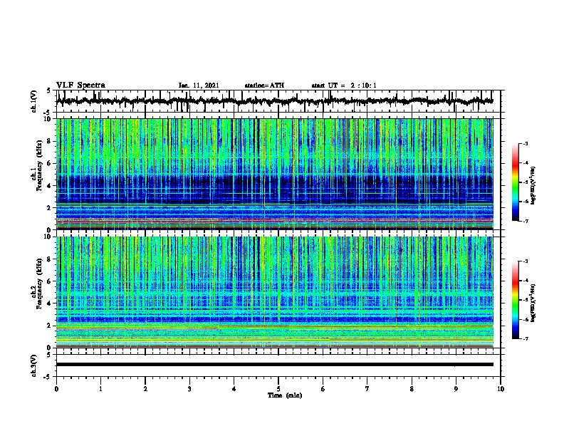The width and height of the screenshot is (564, 436).
Task: Click the "ch.3(V)" vertical axis label
Action: [34, 365]
